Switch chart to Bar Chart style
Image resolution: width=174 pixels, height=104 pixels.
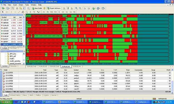(64, 8)
